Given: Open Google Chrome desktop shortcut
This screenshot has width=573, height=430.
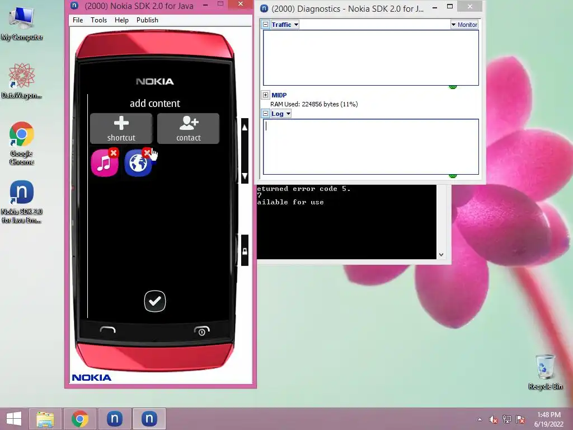Looking at the screenshot, I should coord(22,143).
